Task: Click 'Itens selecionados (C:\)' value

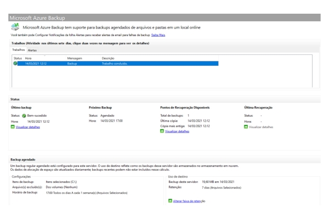Action: (61, 182)
